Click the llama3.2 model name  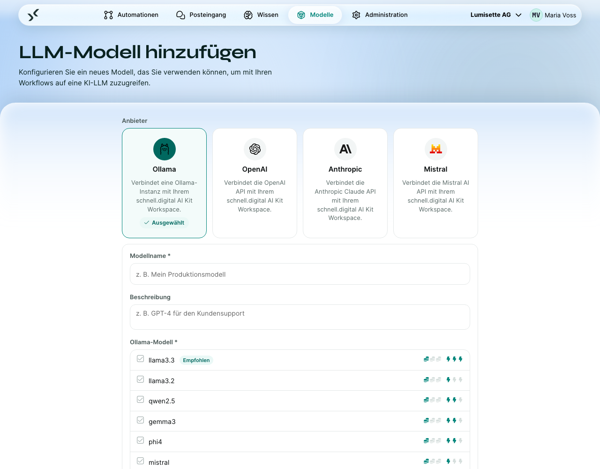tap(161, 381)
